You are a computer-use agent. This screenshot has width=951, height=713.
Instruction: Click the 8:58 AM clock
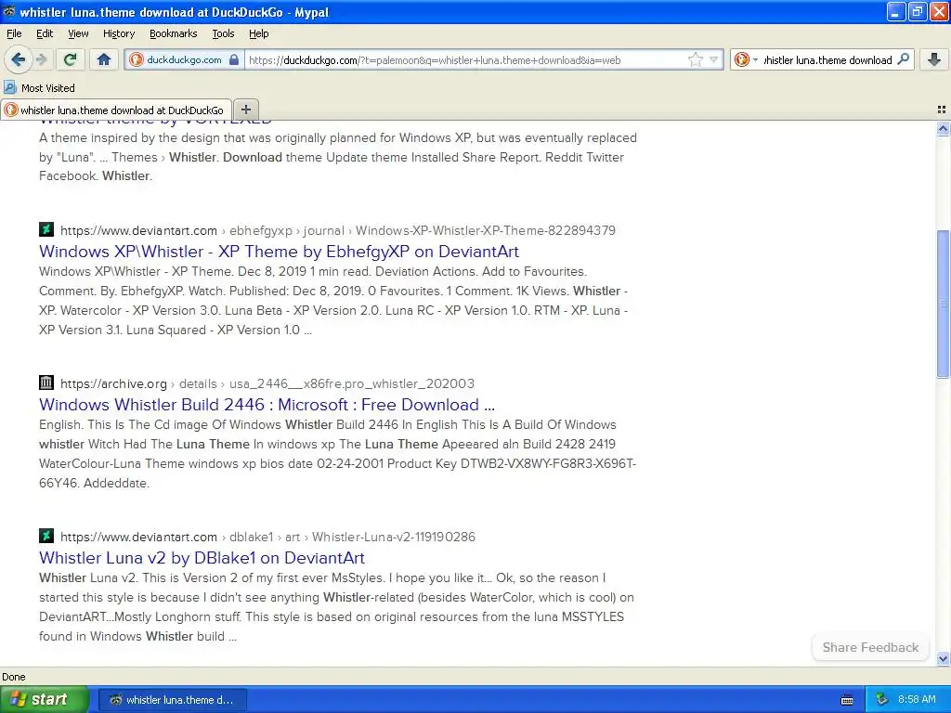tap(917, 700)
